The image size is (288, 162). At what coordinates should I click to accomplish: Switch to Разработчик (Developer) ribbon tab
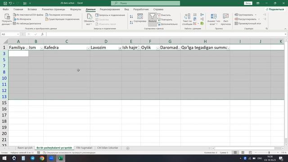(x=141, y=9)
